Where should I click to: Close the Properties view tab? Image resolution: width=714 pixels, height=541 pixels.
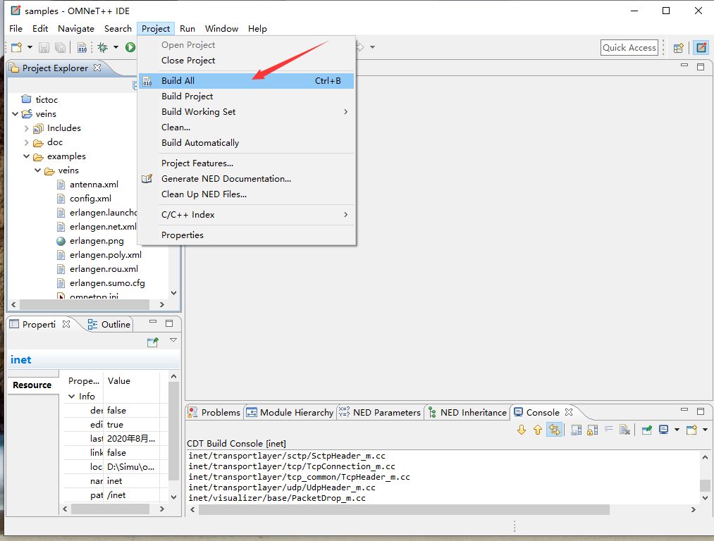[x=66, y=324]
